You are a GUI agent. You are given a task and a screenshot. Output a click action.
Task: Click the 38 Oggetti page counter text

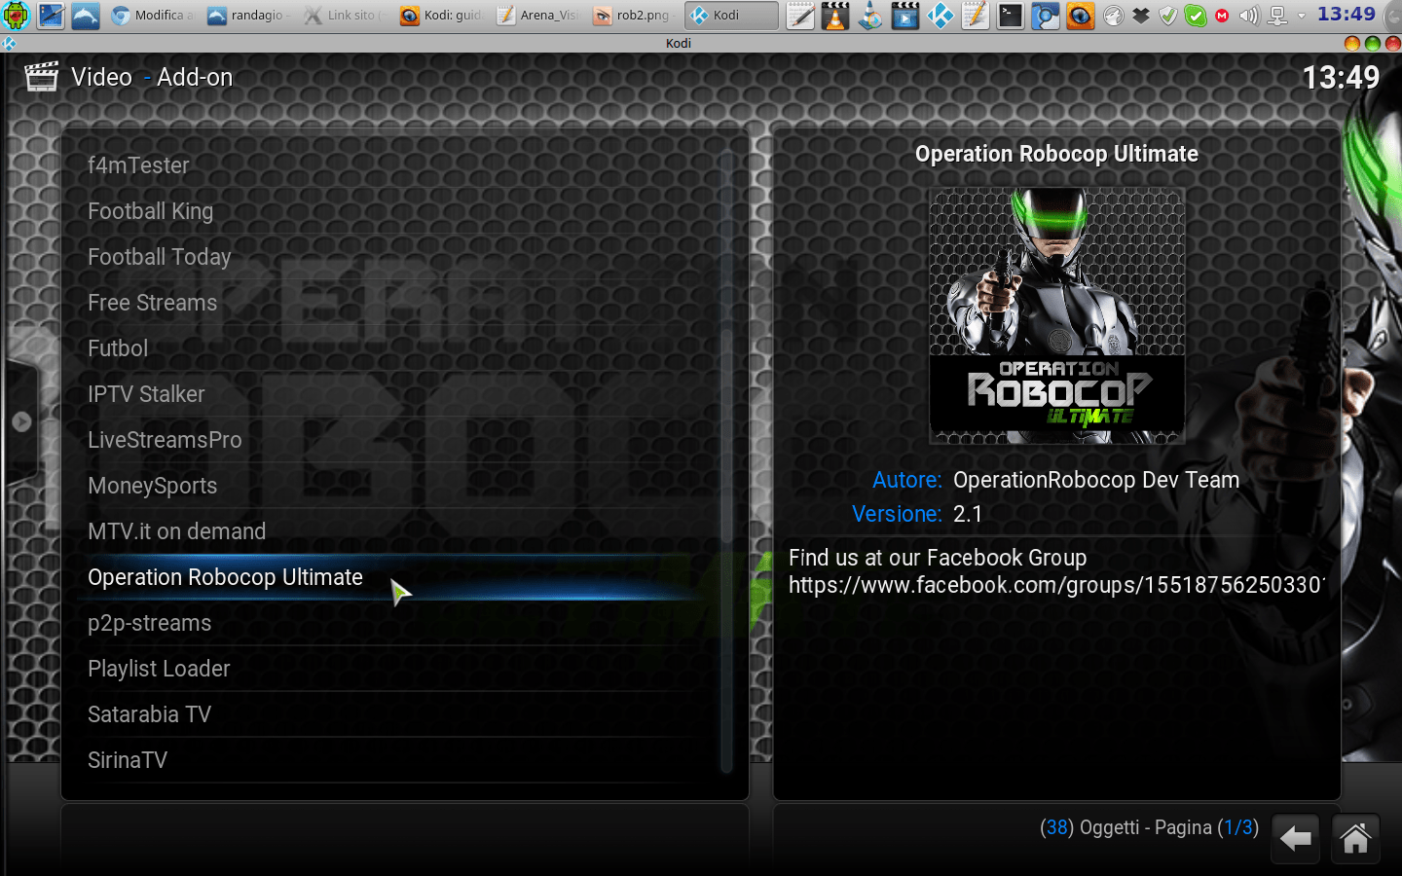tap(1149, 827)
